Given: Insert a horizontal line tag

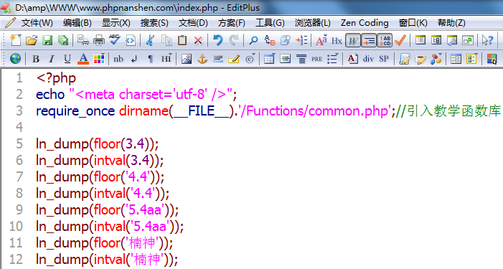Looking at the screenshot, I should (218, 59).
